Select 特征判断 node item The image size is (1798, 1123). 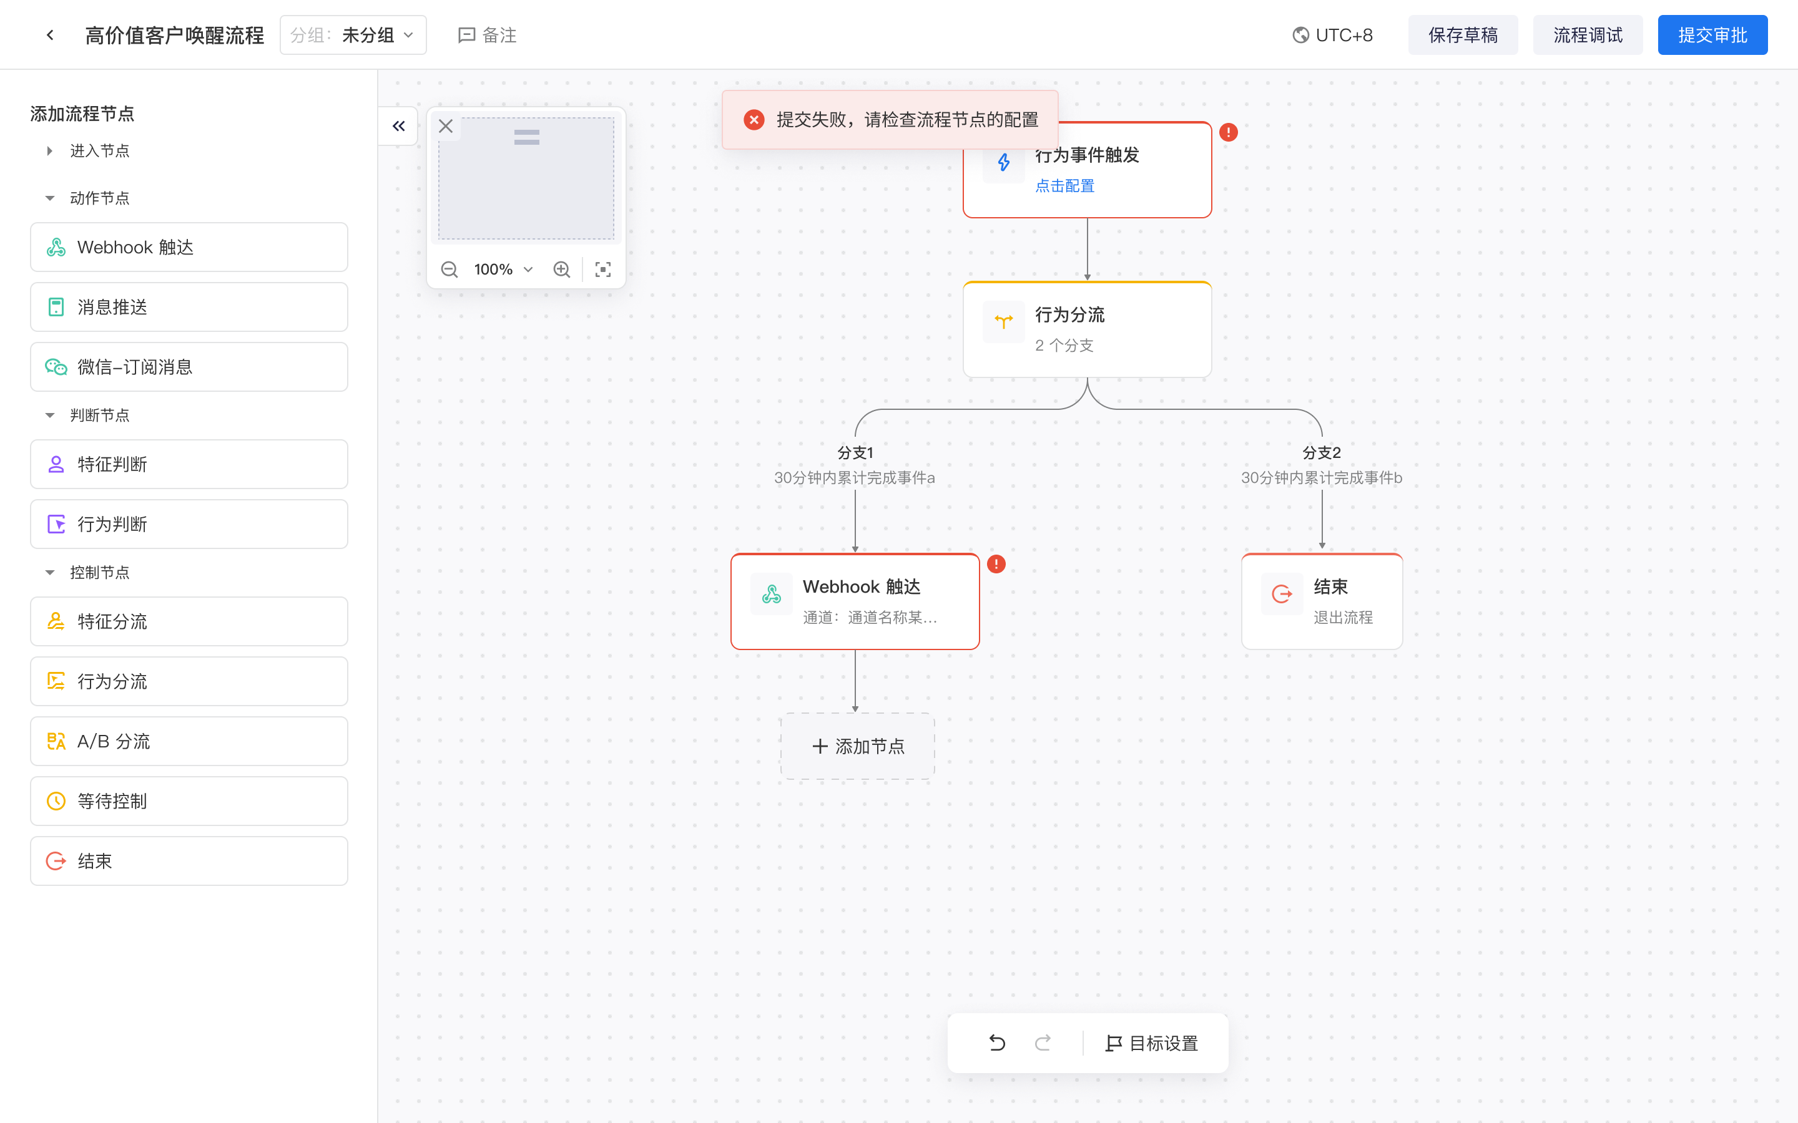coord(189,464)
